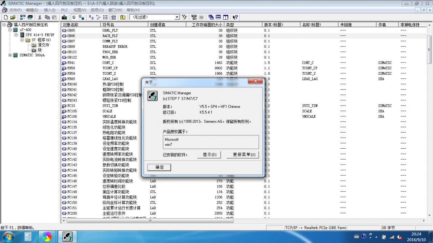Select the 块 blocks folder in tree

(40, 50)
